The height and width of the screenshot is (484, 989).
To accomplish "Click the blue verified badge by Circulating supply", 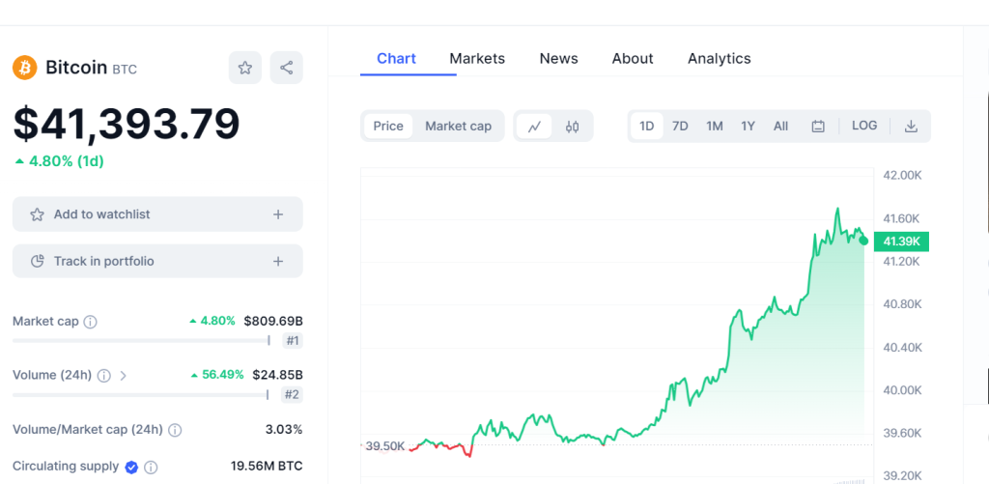I will [131, 467].
